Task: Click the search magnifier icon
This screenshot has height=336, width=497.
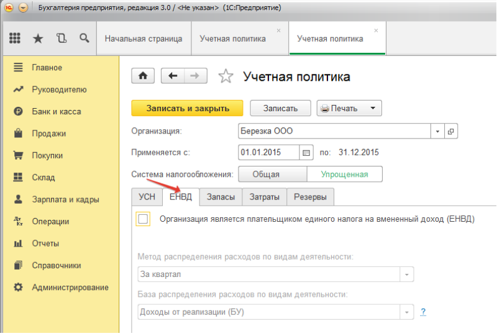Action: click(x=84, y=39)
